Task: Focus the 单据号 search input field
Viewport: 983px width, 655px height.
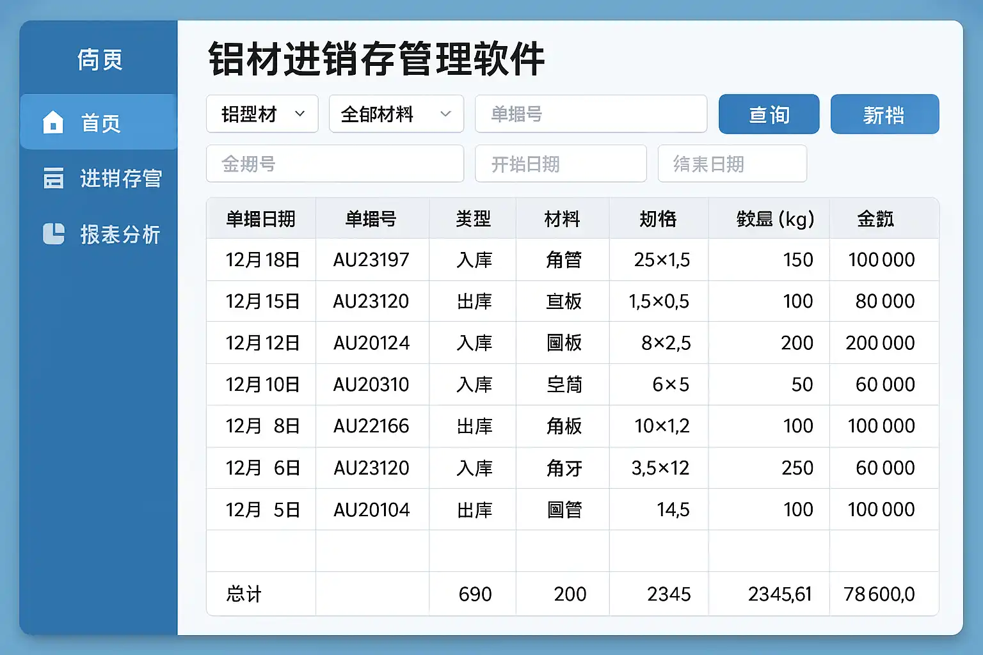Action: (591, 114)
